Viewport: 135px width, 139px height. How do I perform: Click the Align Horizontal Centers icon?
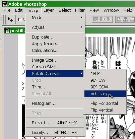pos(125,19)
